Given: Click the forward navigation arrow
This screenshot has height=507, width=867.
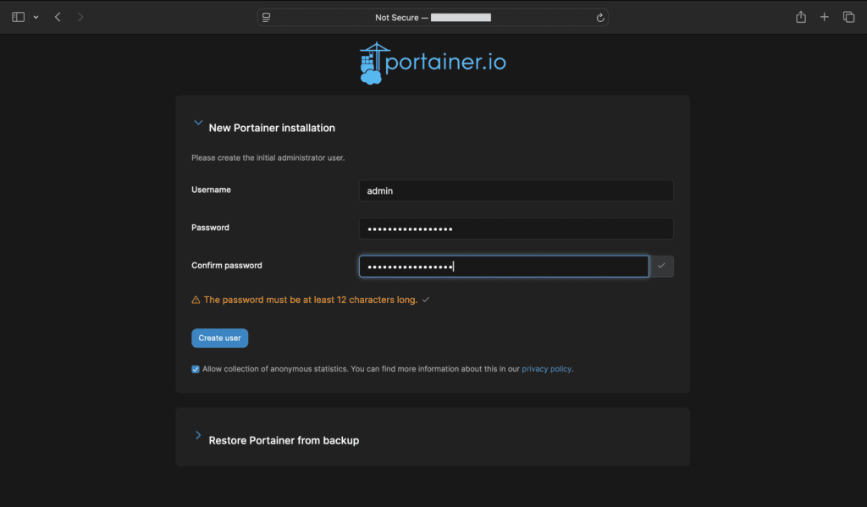Looking at the screenshot, I should (x=80, y=17).
